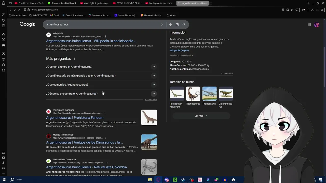Viewport: 326px width, 183px height.
Task: Expand "Ver descripción original" dropdown
Action: click(x=181, y=55)
